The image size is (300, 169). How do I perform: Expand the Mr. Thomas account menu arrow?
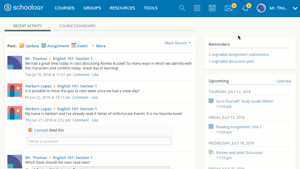(295, 8)
